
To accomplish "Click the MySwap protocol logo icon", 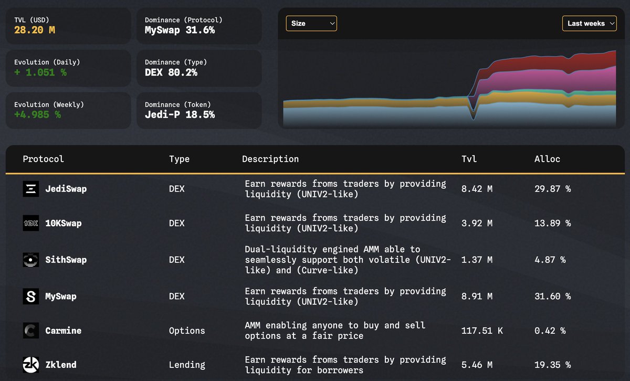I will click(x=31, y=297).
